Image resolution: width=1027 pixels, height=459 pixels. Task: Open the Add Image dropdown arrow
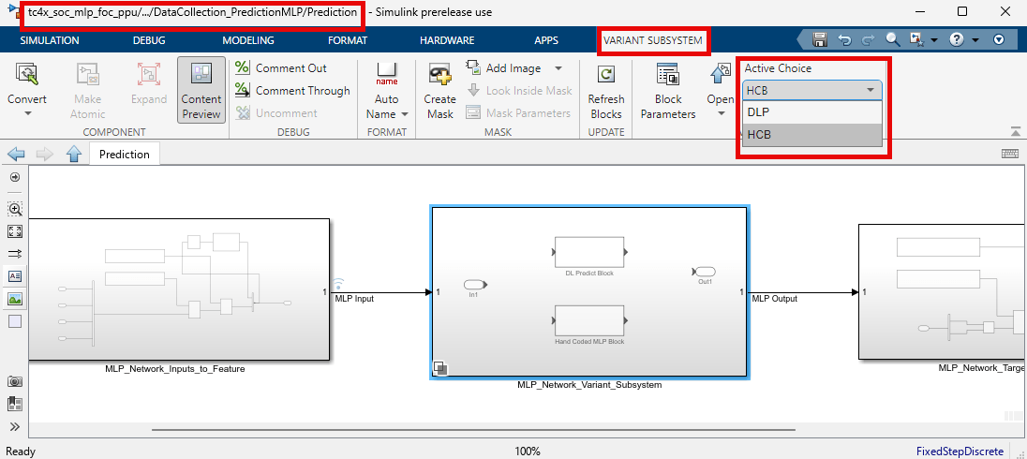click(x=558, y=68)
